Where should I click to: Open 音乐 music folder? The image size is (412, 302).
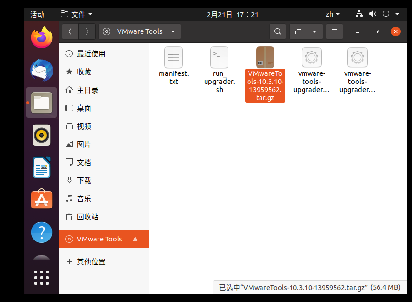point(104,198)
